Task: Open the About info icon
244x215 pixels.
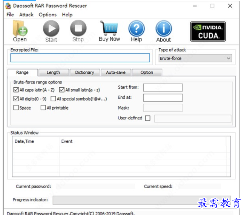Action: (x=164, y=28)
